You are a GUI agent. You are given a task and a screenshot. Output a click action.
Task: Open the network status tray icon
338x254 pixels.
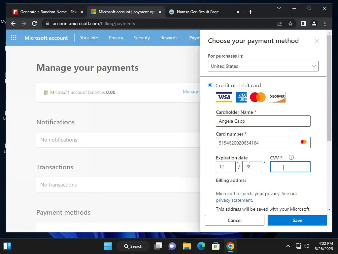[x=298, y=246]
